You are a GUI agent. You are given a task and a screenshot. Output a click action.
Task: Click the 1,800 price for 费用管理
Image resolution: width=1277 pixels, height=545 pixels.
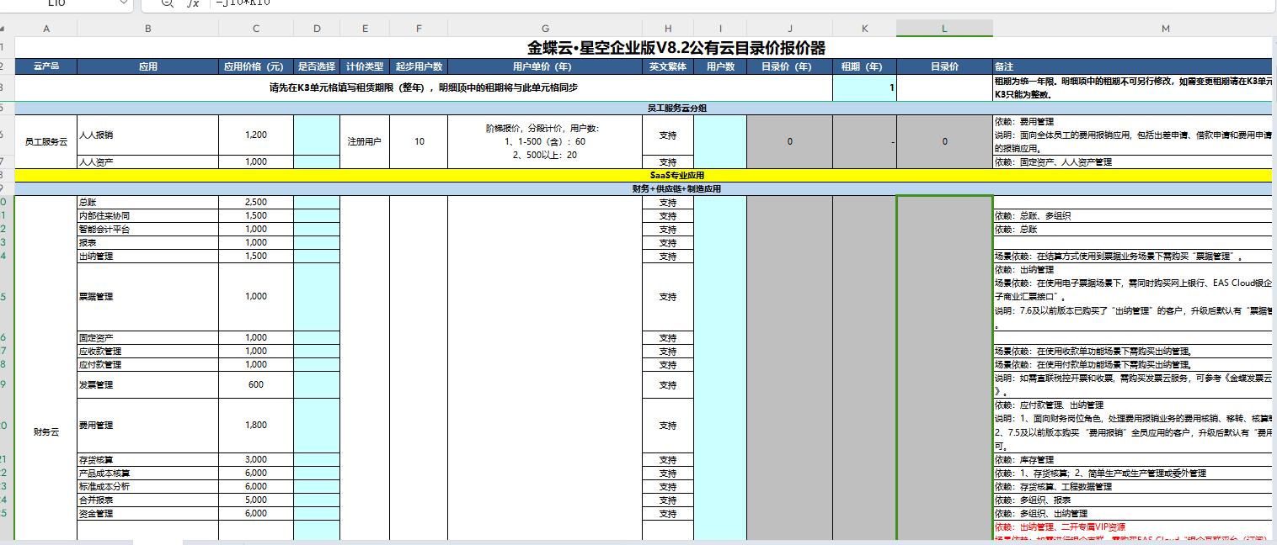[x=256, y=426]
